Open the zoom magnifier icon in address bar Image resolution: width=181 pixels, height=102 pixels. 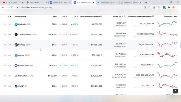pos(150,7)
